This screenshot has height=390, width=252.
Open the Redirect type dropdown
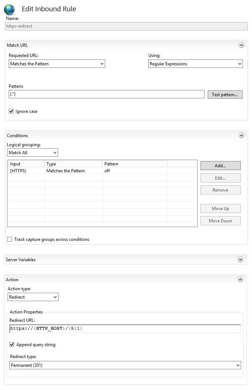click(x=125, y=365)
